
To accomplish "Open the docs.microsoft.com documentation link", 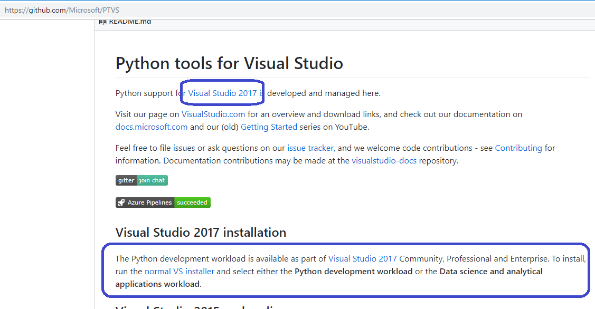I will (151, 127).
